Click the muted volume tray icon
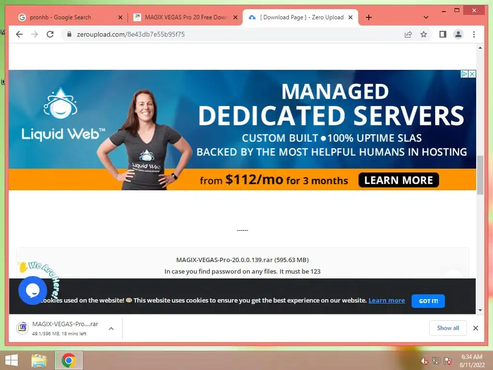This screenshot has height=370, width=493. click(x=424, y=361)
